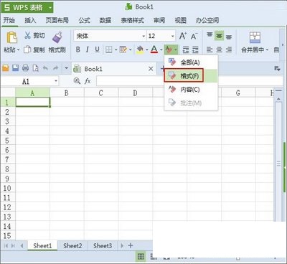Select row 5 header
287x264 pixels.
tap(7, 141)
